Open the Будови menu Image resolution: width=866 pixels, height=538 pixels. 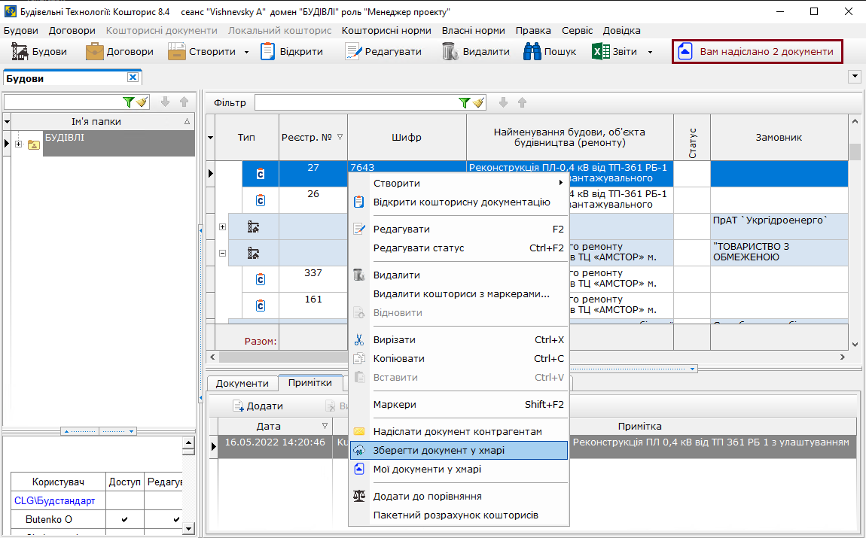21,30
